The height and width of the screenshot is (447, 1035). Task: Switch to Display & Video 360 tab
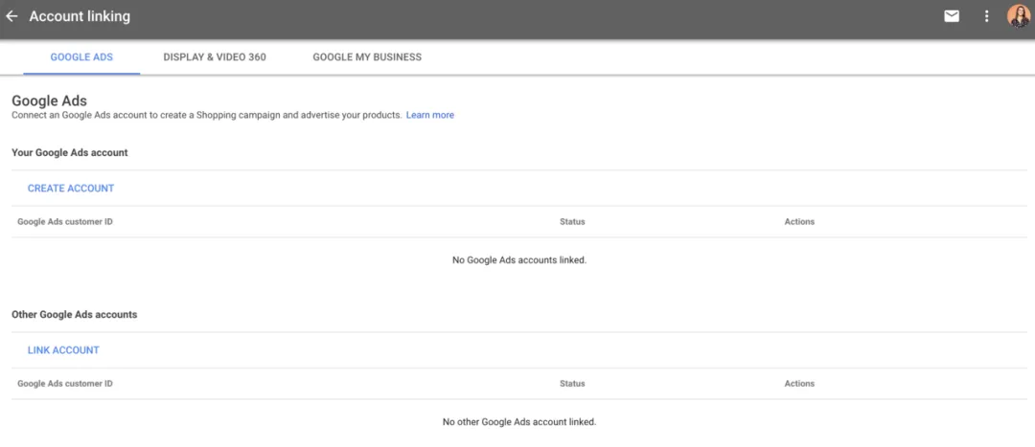215,57
